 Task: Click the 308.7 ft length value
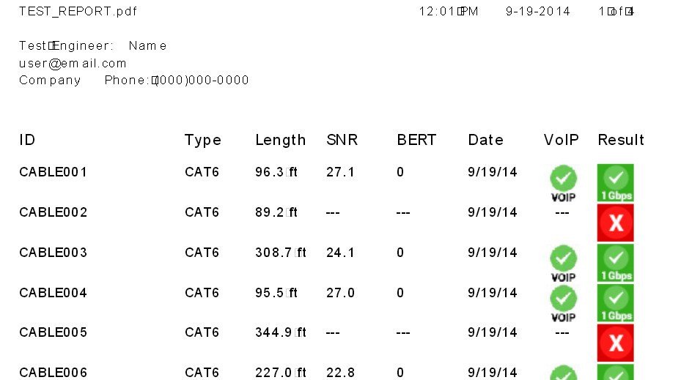pyautogui.click(x=281, y=253)
